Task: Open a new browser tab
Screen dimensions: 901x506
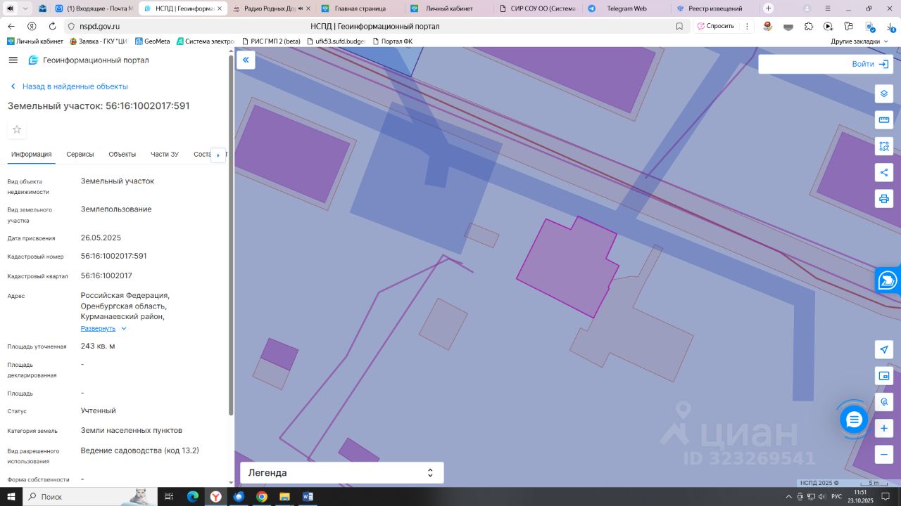Action: 769,8
